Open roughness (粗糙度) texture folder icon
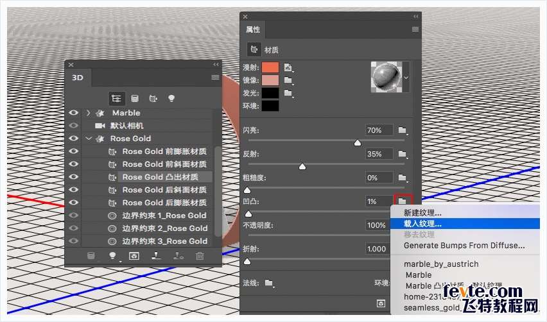547x322 pixels. point(403,178)
